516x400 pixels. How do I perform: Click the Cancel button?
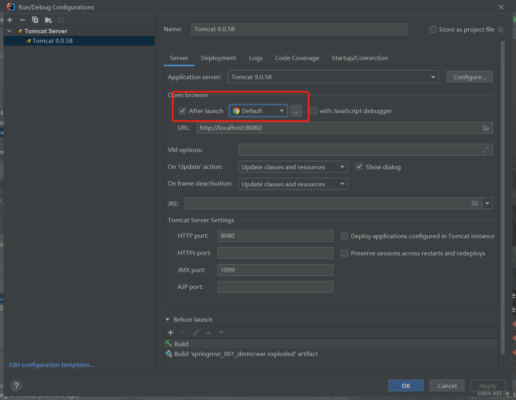coord(447,386)
